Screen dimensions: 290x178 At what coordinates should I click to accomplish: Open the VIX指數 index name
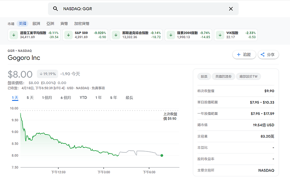[x=232, y=33]
